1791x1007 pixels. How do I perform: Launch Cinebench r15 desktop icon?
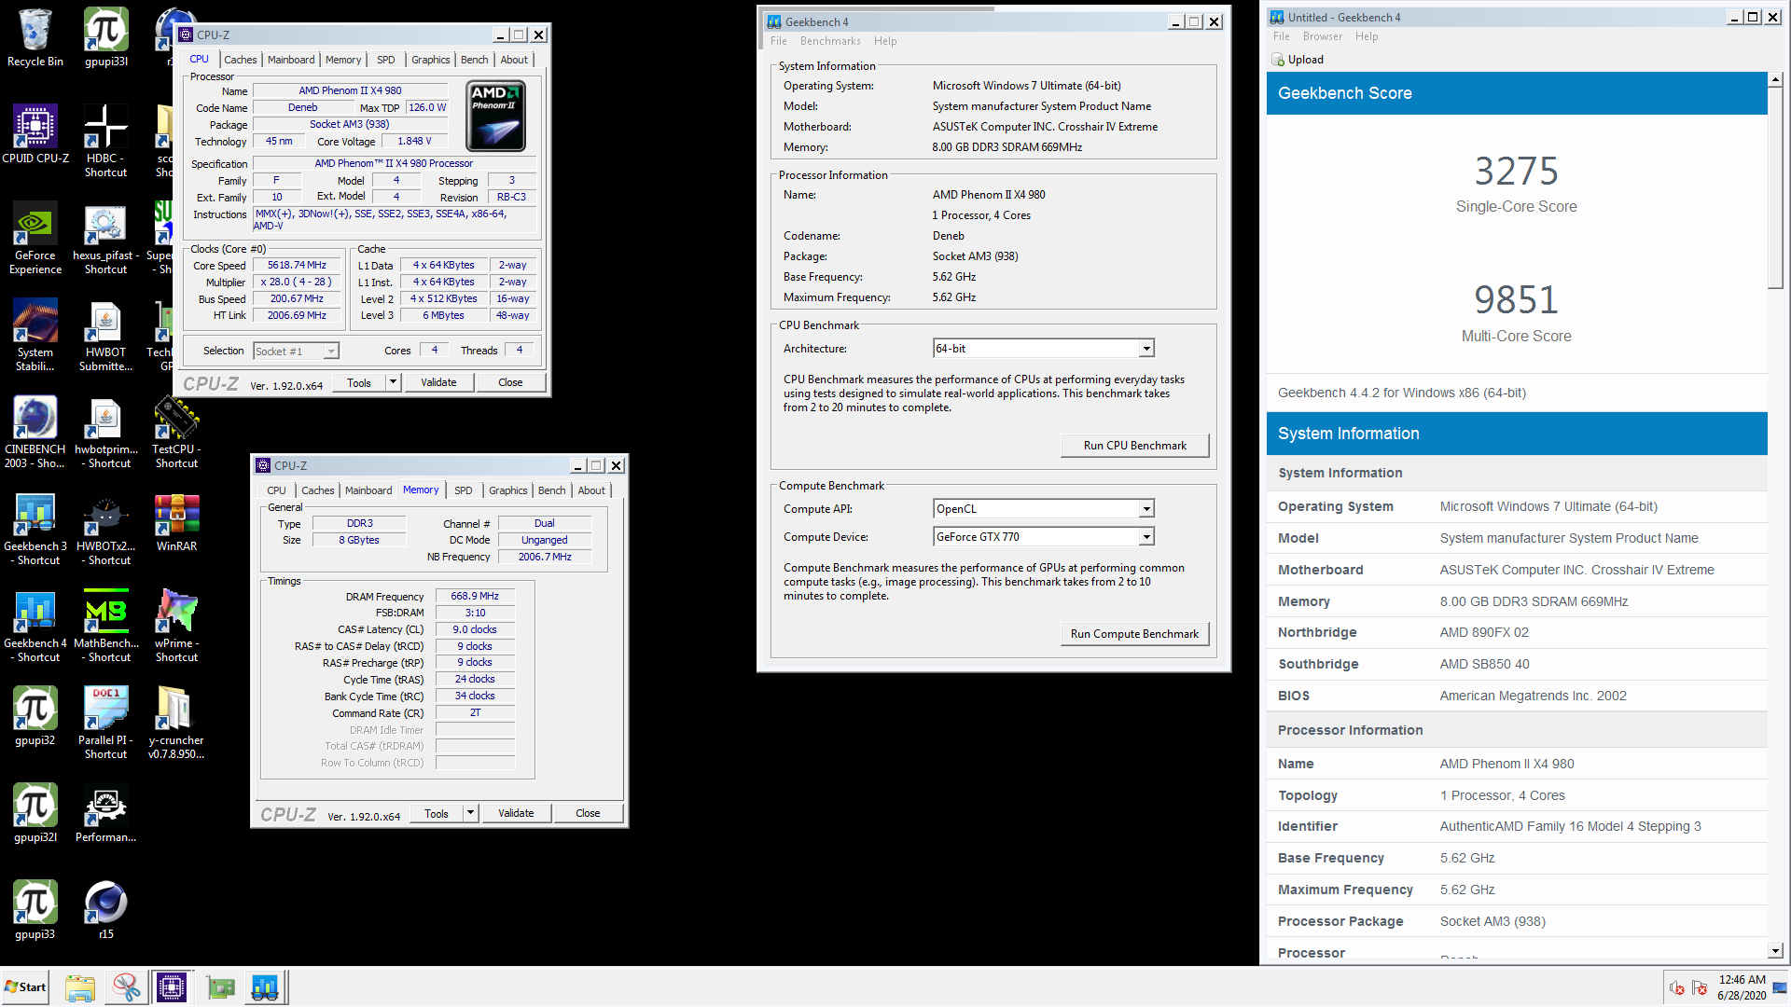pyautogui.click(x=106, y=911)
